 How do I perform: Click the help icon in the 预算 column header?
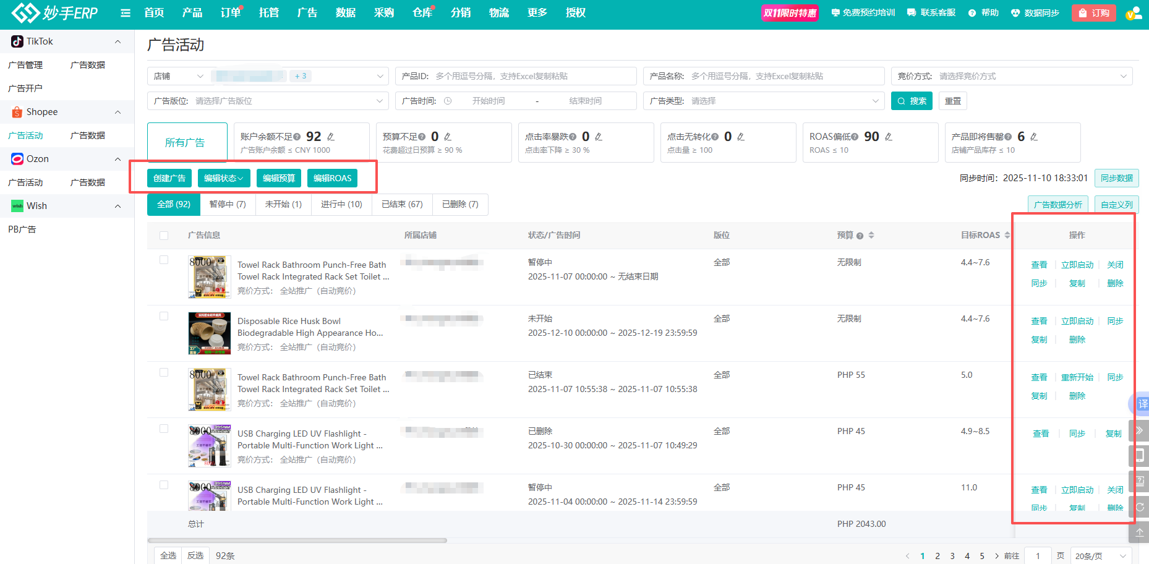(x=860, y=236)
